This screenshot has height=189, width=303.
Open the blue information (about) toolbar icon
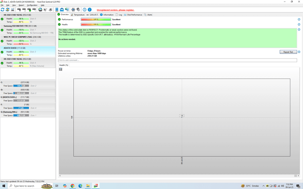pyautogui.click(x=90, y=9)
